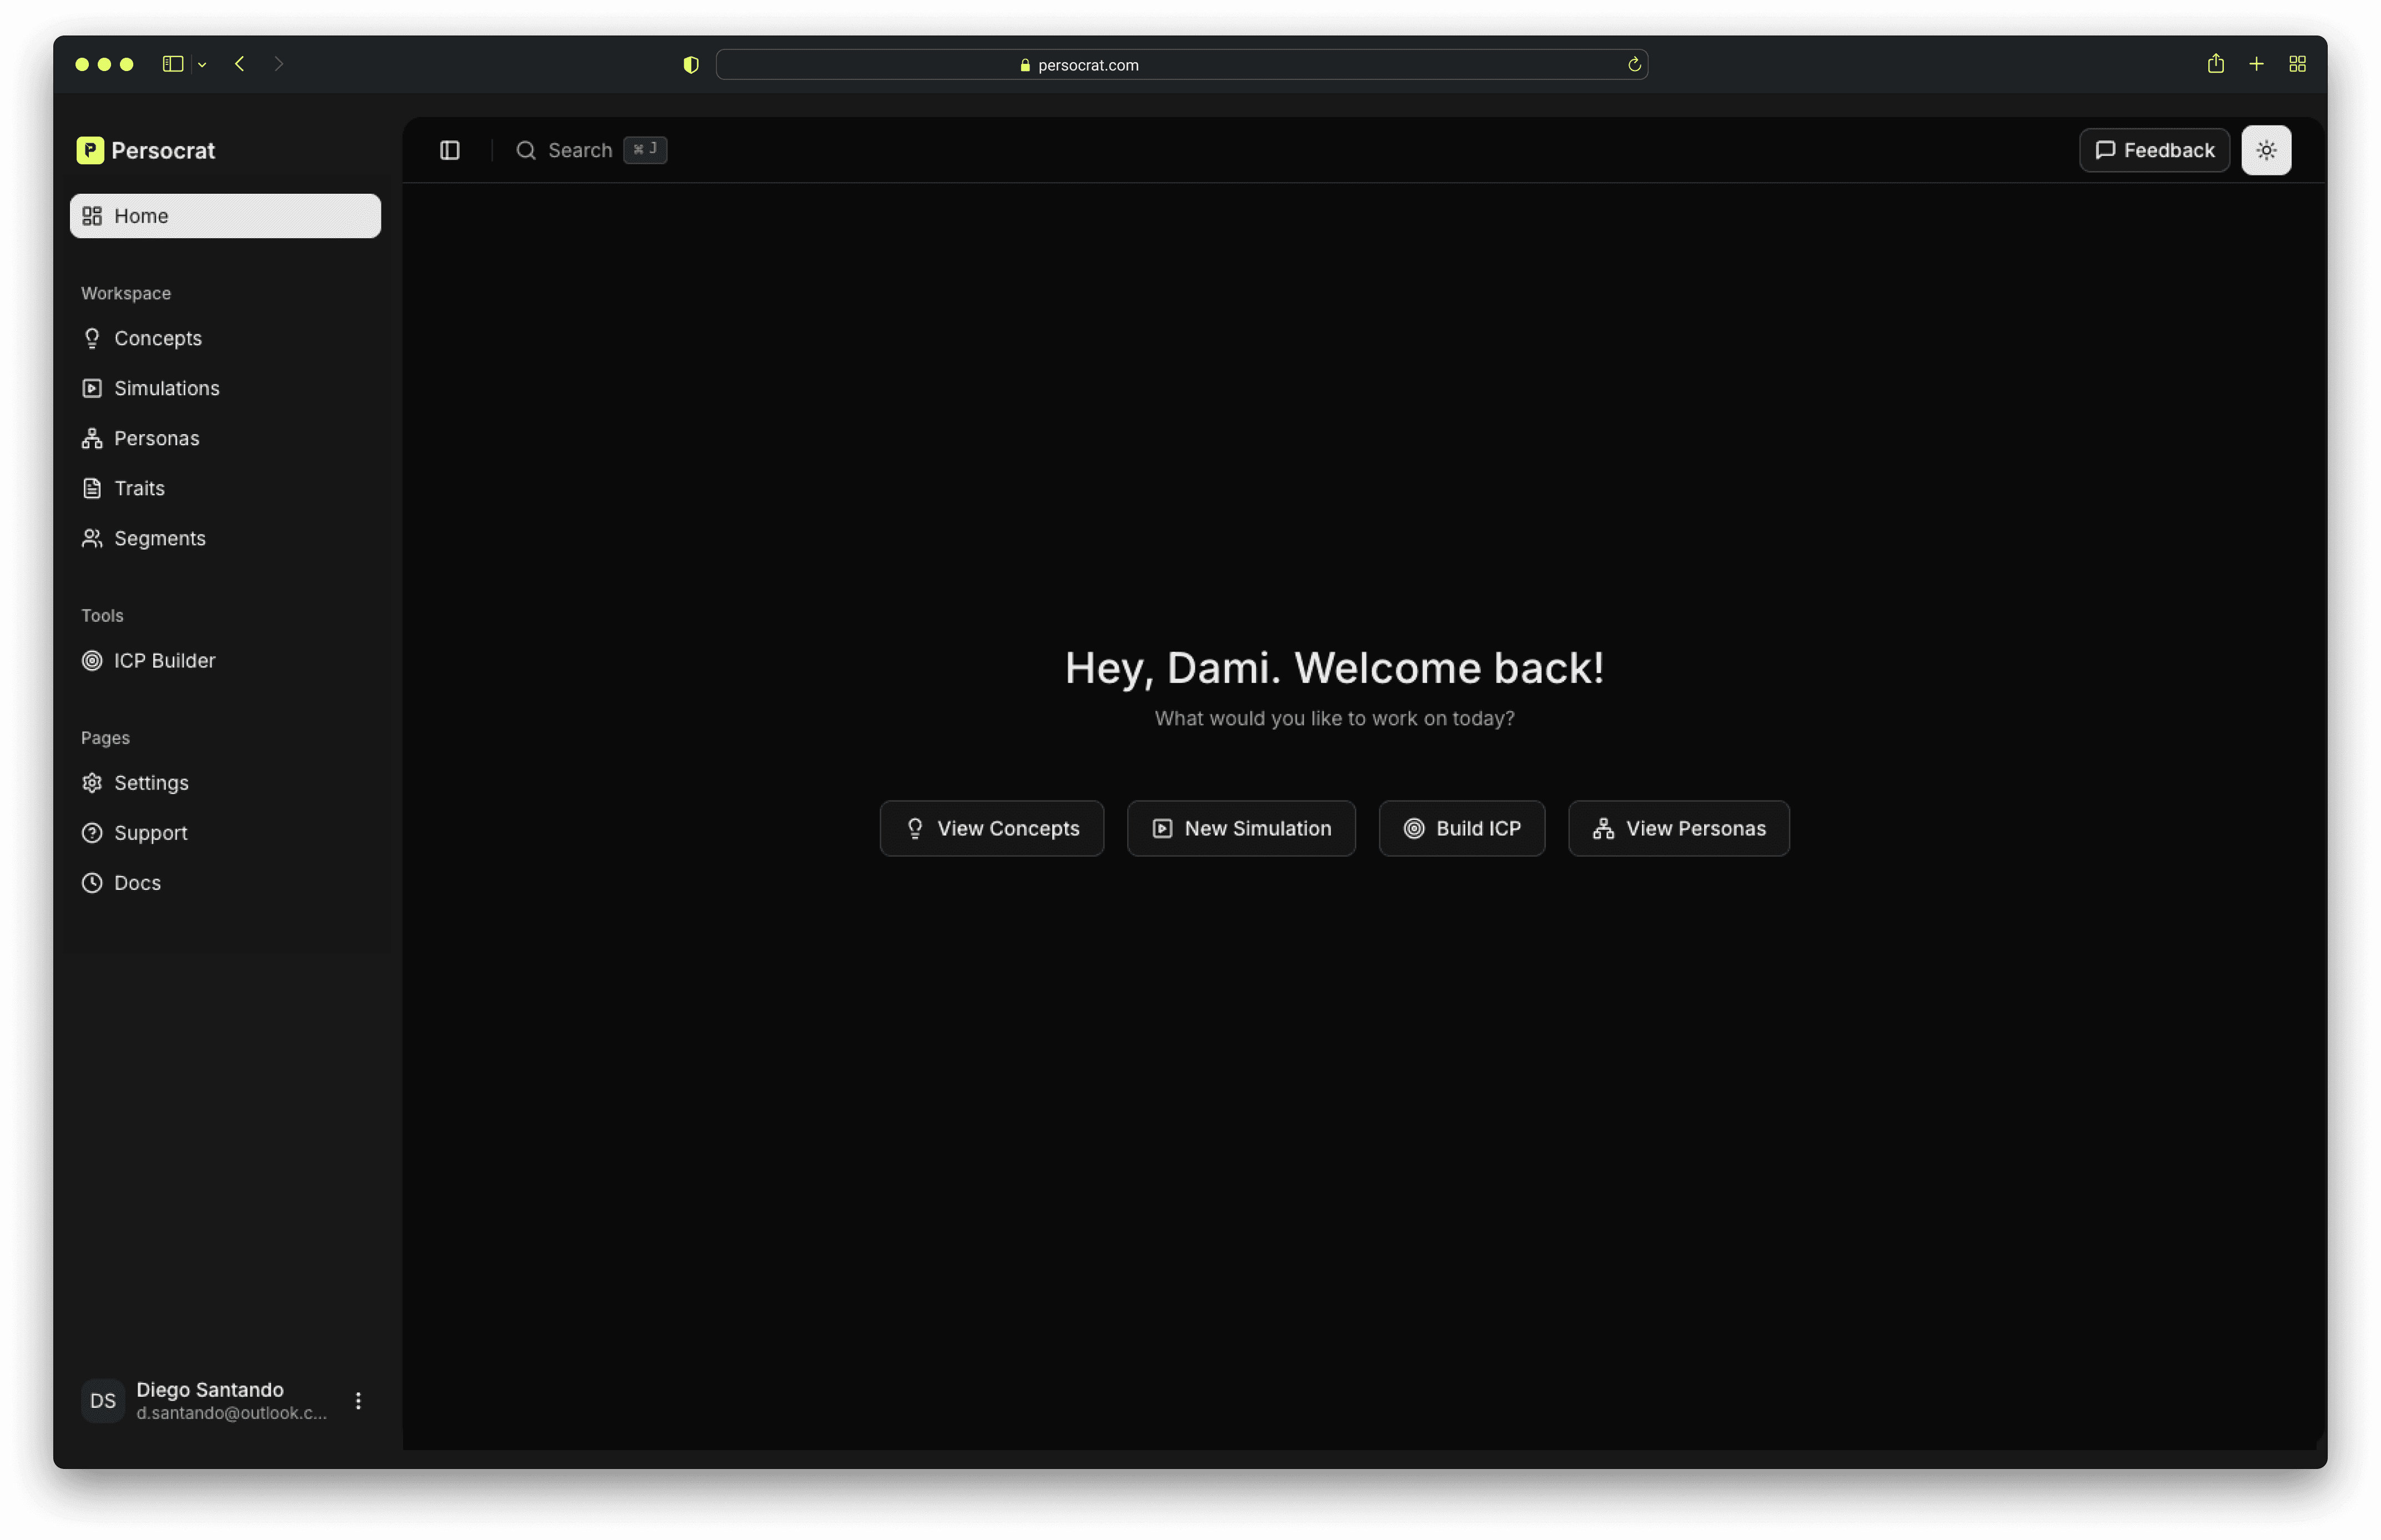Click the Persocrat logo icon
Image resolution: width=2381 pixels, height=1540 pixels.
(90, 149)
